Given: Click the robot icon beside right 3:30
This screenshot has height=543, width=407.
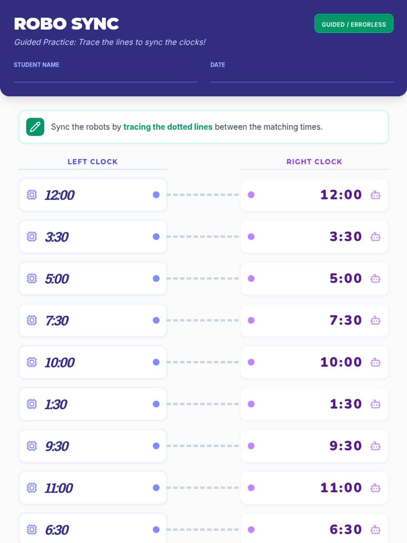Looking at the screenshot, I should tap(375, 237).
